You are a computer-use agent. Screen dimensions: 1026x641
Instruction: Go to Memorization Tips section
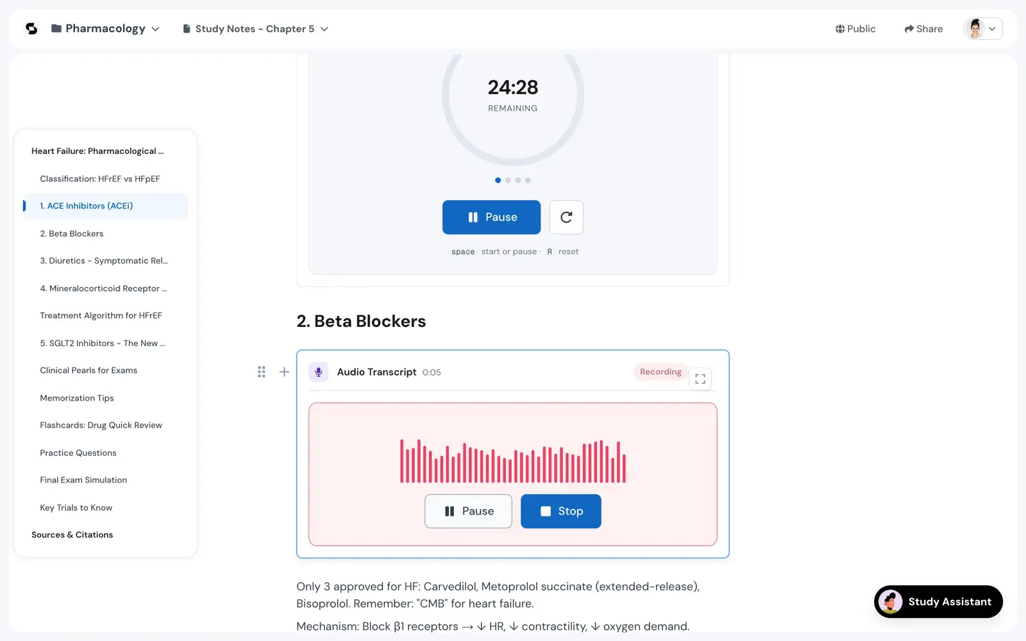pyautogui.click(x=77, y=398)
